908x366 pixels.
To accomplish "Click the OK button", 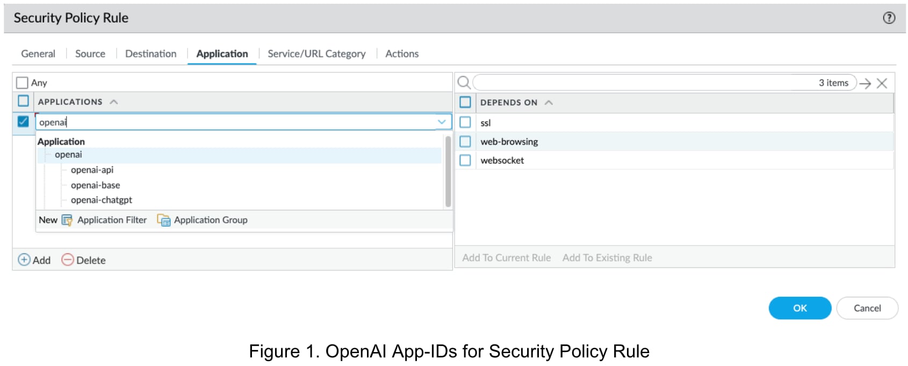I will [800, 308].
